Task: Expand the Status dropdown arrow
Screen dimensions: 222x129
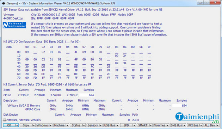Action: pyautogui.click(x=84, y=125)
